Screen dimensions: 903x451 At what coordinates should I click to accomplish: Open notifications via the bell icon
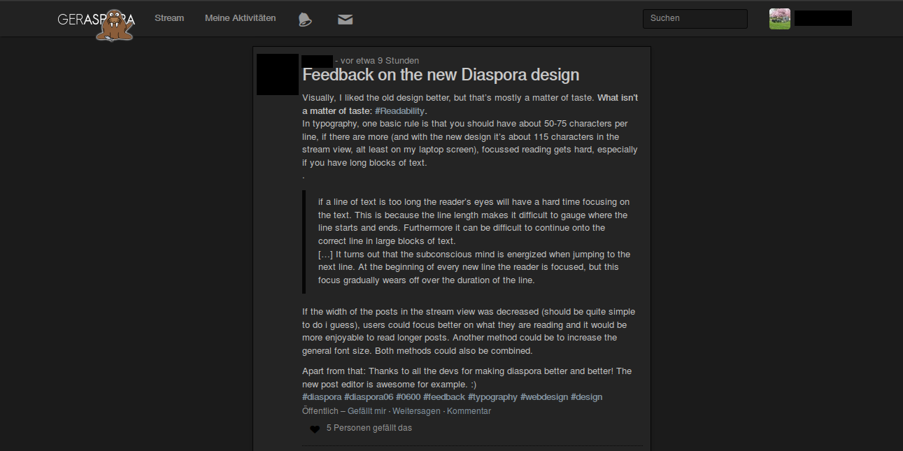click(x=305, y=19)
